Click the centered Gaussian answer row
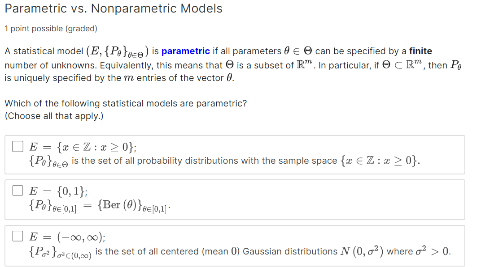481x267 pixels. pos(224,251)
